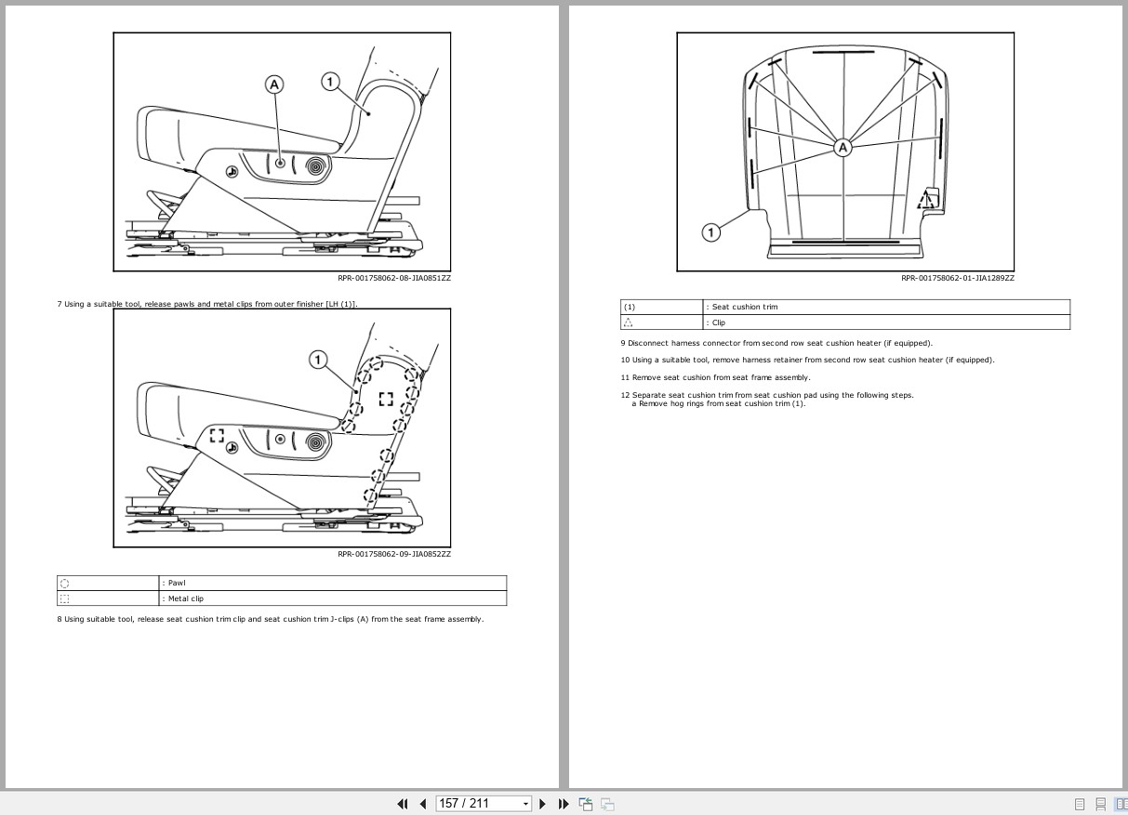This screenshot has height=815, width=1128.
Task: Go to the next page
Action: pyautogui.click(x=543, y=804)
